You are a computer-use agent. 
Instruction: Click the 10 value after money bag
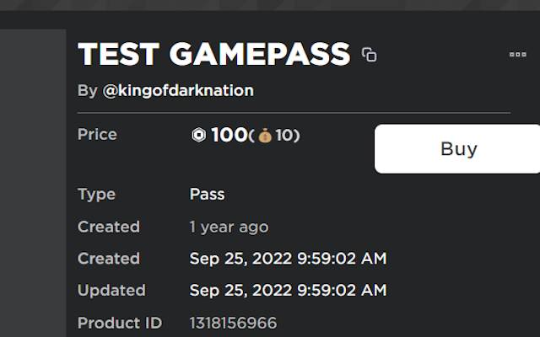[x=284, y=136]
